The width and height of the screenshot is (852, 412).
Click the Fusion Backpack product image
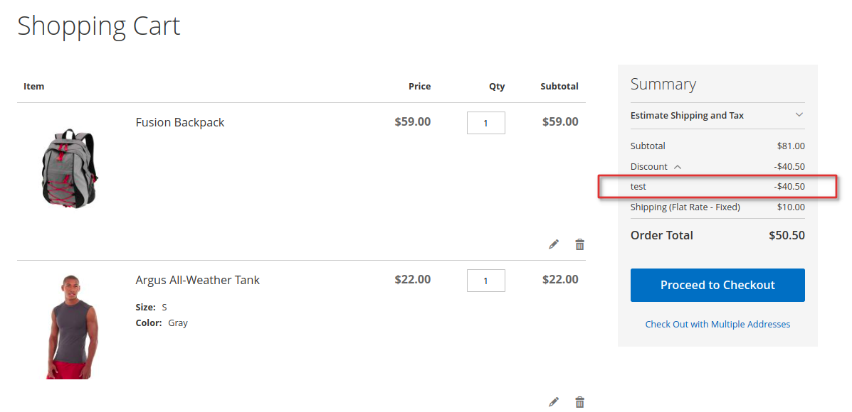pyautogui.click(x=70, y=168)
